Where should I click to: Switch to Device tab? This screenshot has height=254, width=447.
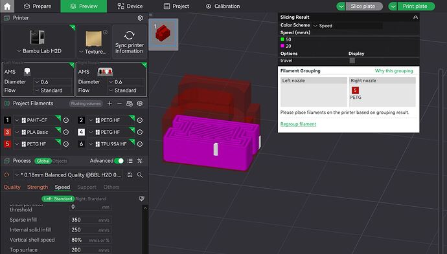click(x=130, y=6)
